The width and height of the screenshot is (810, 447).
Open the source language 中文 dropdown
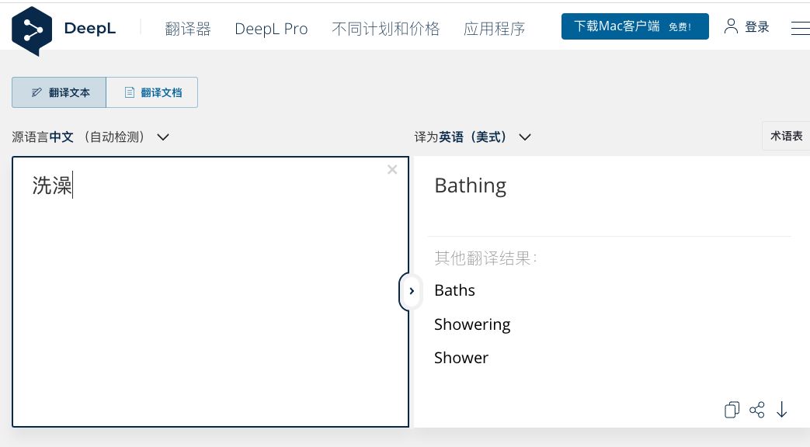point(91,137)
